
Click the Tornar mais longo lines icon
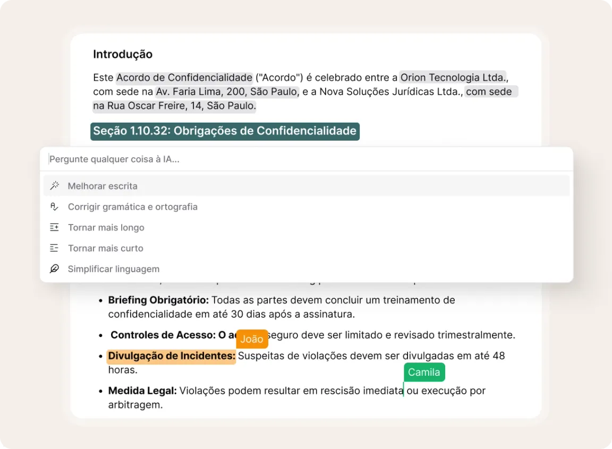click(x=54, y=227)
